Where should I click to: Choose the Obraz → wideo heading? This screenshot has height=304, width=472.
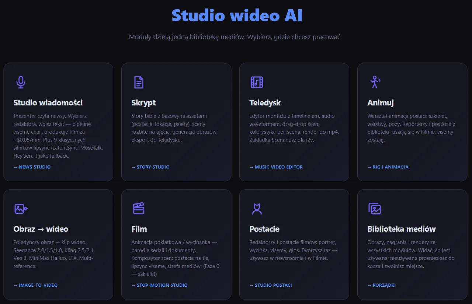[41, 229]
